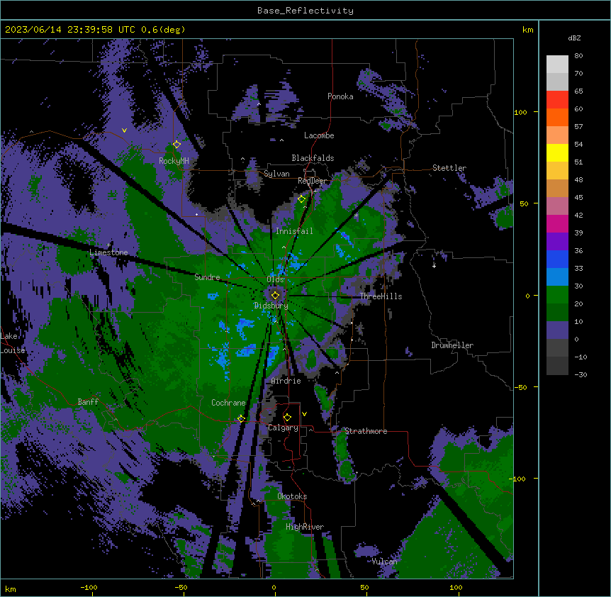Click the RedDeer city label
Screen dimensions: 611x597
(313, 181)
